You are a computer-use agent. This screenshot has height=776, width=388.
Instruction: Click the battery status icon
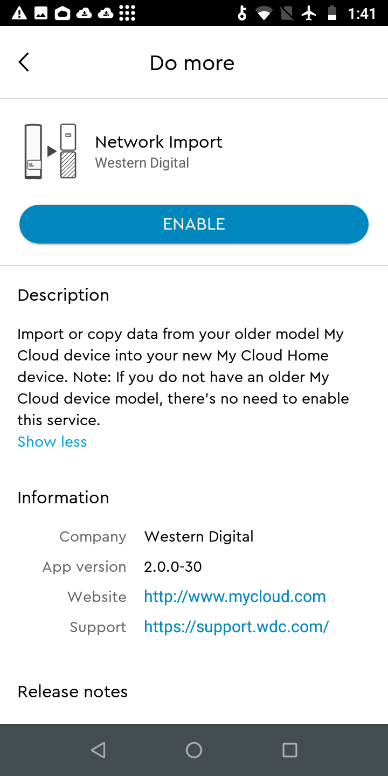pos(331,12)
